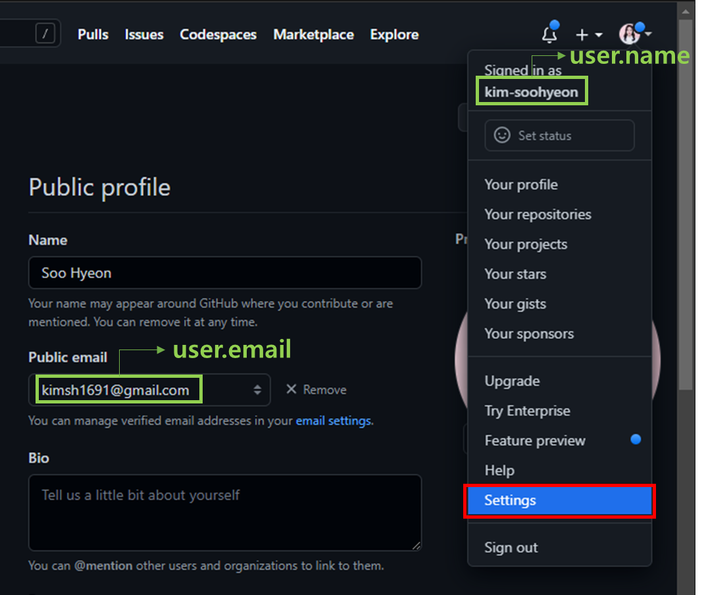
Task: Click the blue dot on Feature preview
Action: (x=636, y=439)
